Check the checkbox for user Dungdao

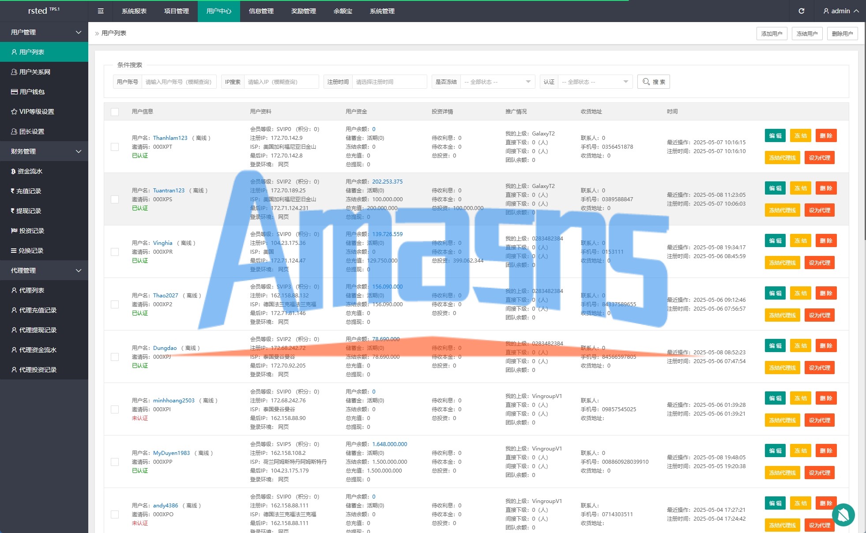click(x=115, y=357)
